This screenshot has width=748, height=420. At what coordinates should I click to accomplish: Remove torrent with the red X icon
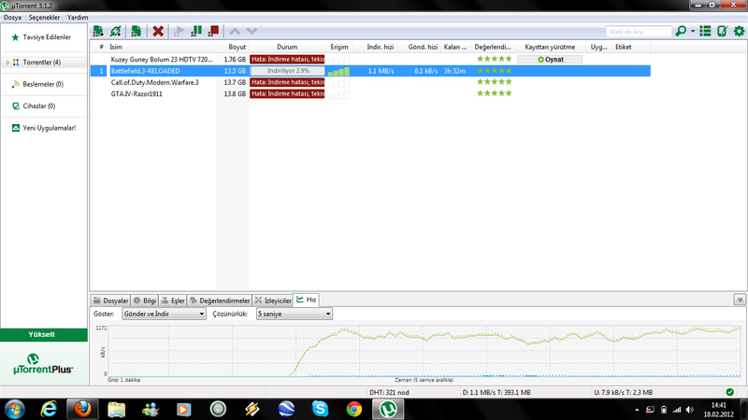pos(158,32)
